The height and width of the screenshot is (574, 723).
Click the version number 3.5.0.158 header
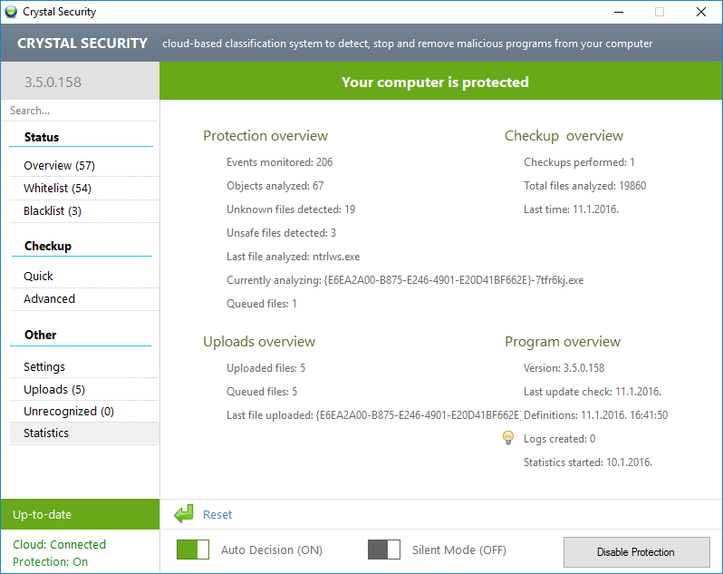click(53, 82)
